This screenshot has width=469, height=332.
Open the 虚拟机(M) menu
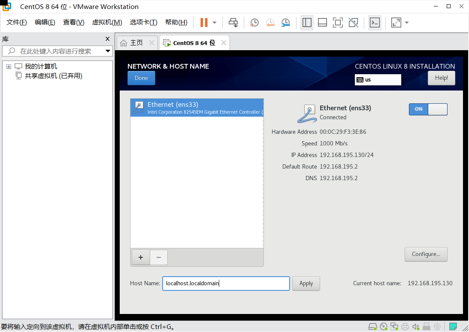click(107, 22)
